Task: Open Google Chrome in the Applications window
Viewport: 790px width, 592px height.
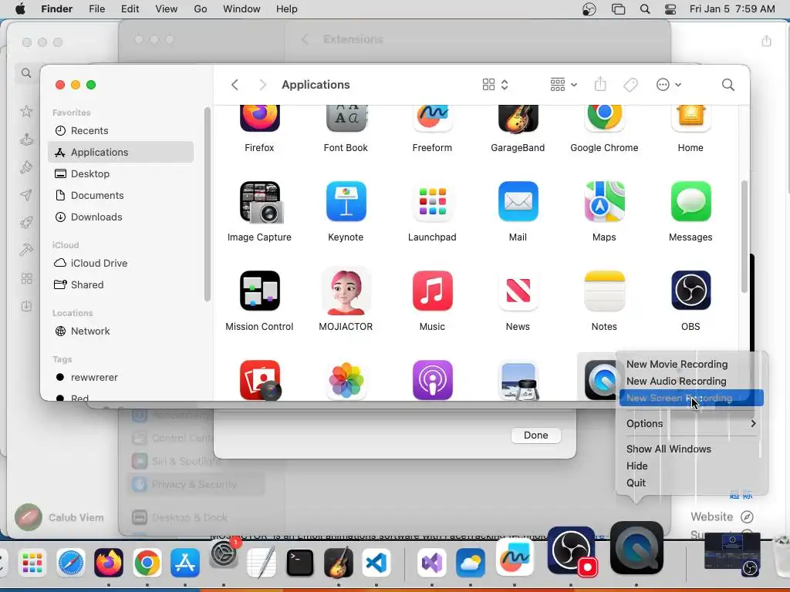Action: [x=604, y=119]
